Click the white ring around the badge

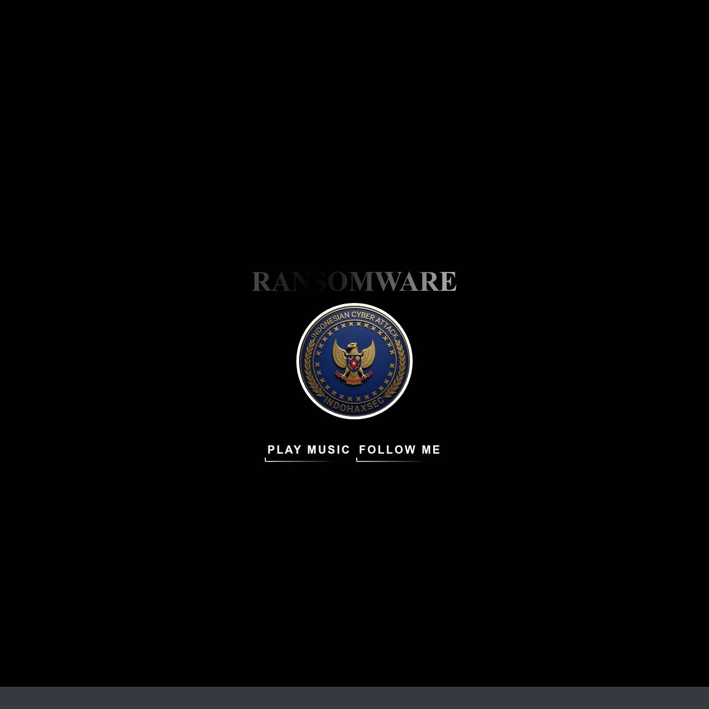(x=354, y=304)
